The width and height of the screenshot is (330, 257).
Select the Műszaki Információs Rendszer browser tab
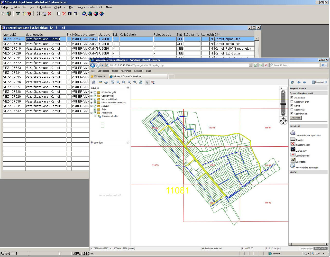coord(138,76)
